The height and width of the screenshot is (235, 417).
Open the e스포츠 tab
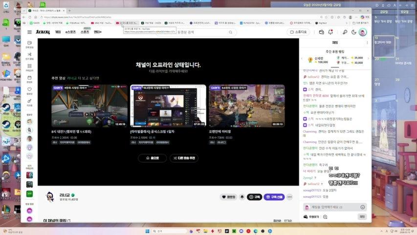click(x=70, y=32)
